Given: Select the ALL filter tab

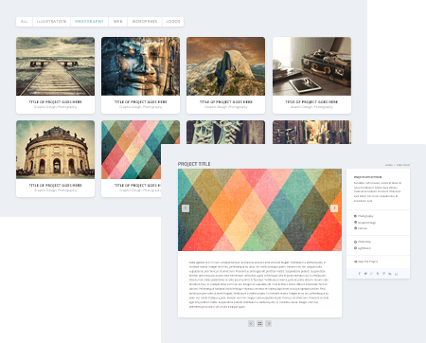Looking at the screenshot, I should coord(25,22).
